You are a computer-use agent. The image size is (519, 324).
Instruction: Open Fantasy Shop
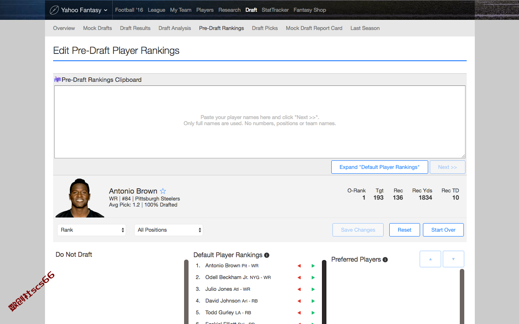[x=310, y=10]
